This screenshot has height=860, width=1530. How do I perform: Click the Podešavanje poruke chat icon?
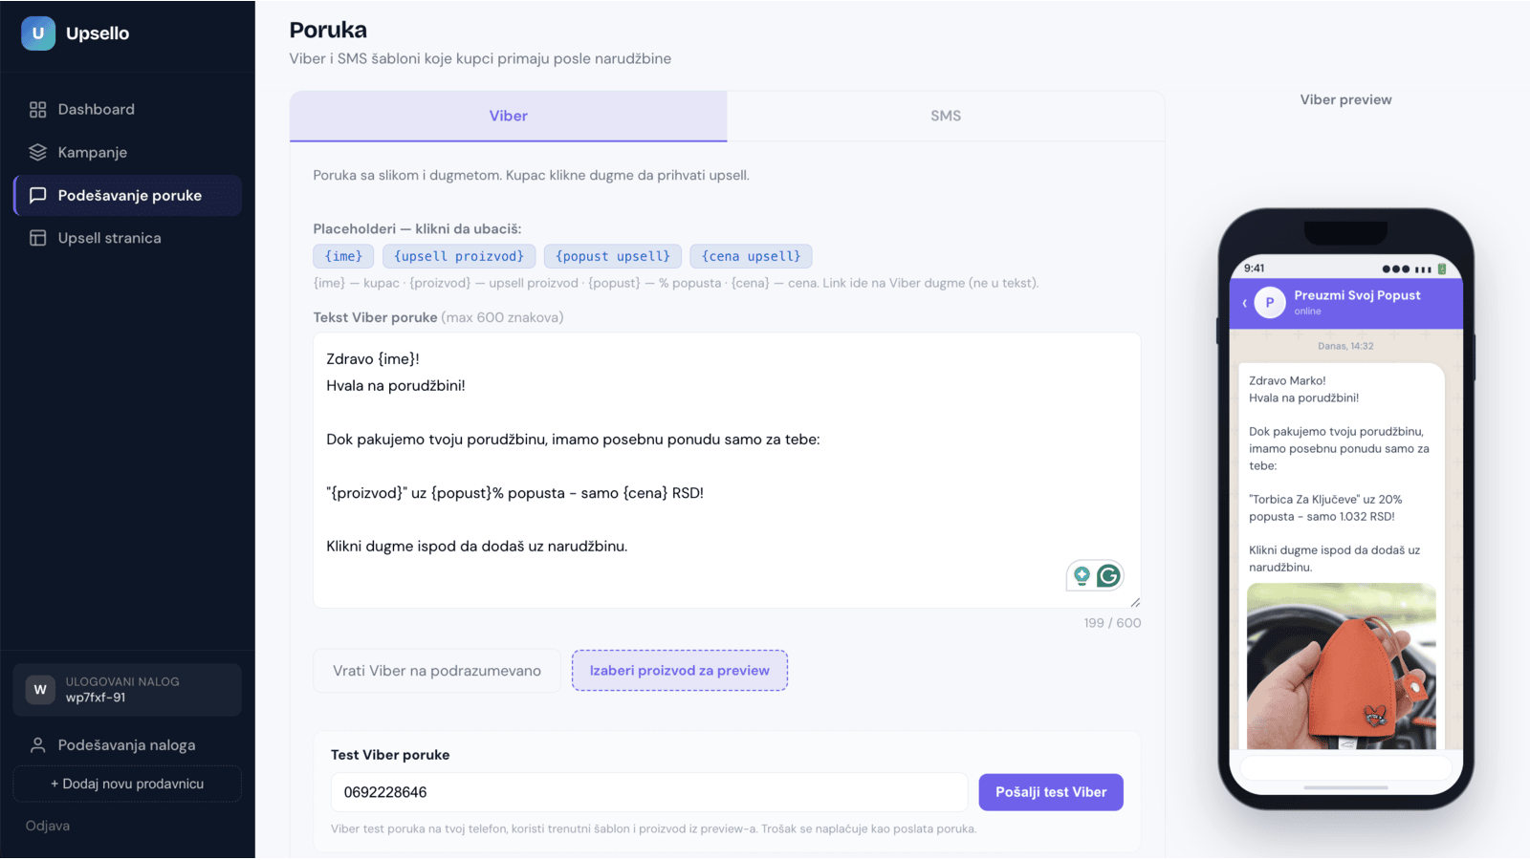coord(38,196)
